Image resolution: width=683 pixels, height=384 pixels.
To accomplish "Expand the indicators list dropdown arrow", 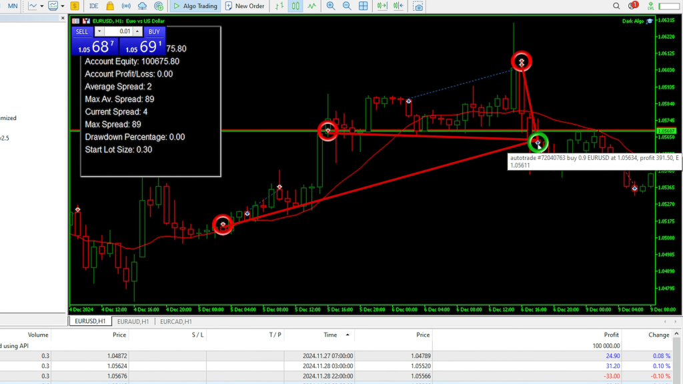I will click(x=63, y=7).
